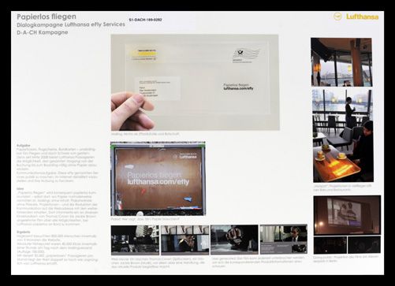Click the S1-DACH-189-0282 reference code
Image resolution: width=395 pixels, height=286 pixels.
145,20
